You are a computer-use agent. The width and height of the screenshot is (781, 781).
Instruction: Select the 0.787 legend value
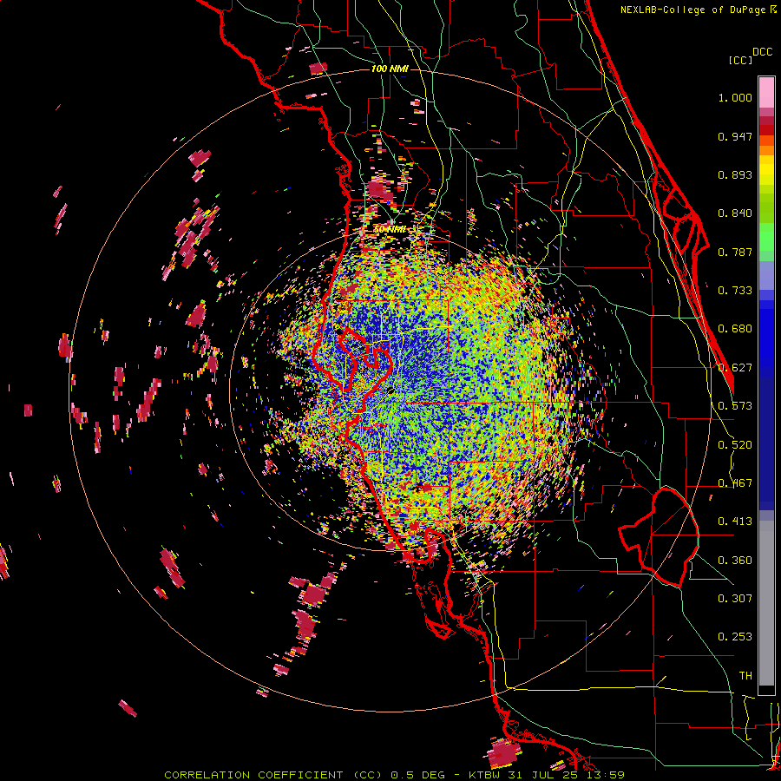point(735,252)
